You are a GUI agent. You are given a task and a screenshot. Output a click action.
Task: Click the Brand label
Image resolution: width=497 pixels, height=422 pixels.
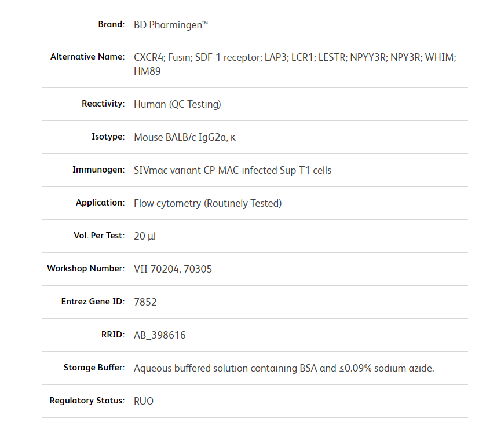point(111,24)
